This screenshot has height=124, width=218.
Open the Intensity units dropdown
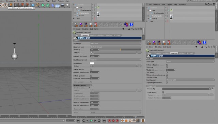click(x=115, y=47)
